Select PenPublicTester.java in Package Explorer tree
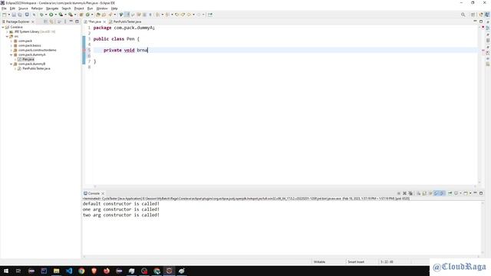Screen dimensions: 491x276 (x=36, y=68)
